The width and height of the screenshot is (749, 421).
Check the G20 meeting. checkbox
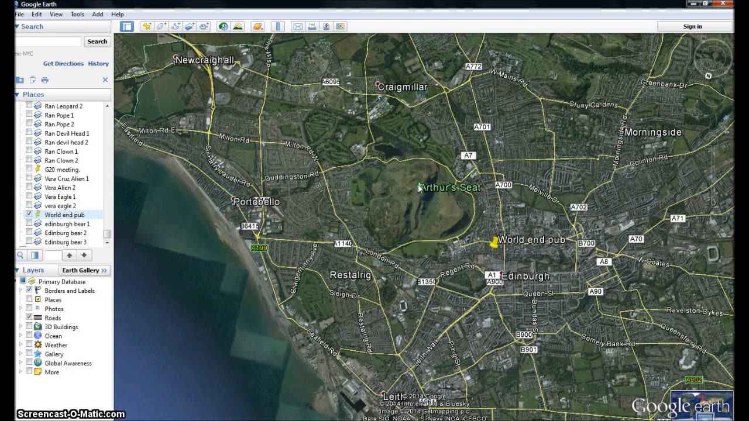(x=29, y=170)
